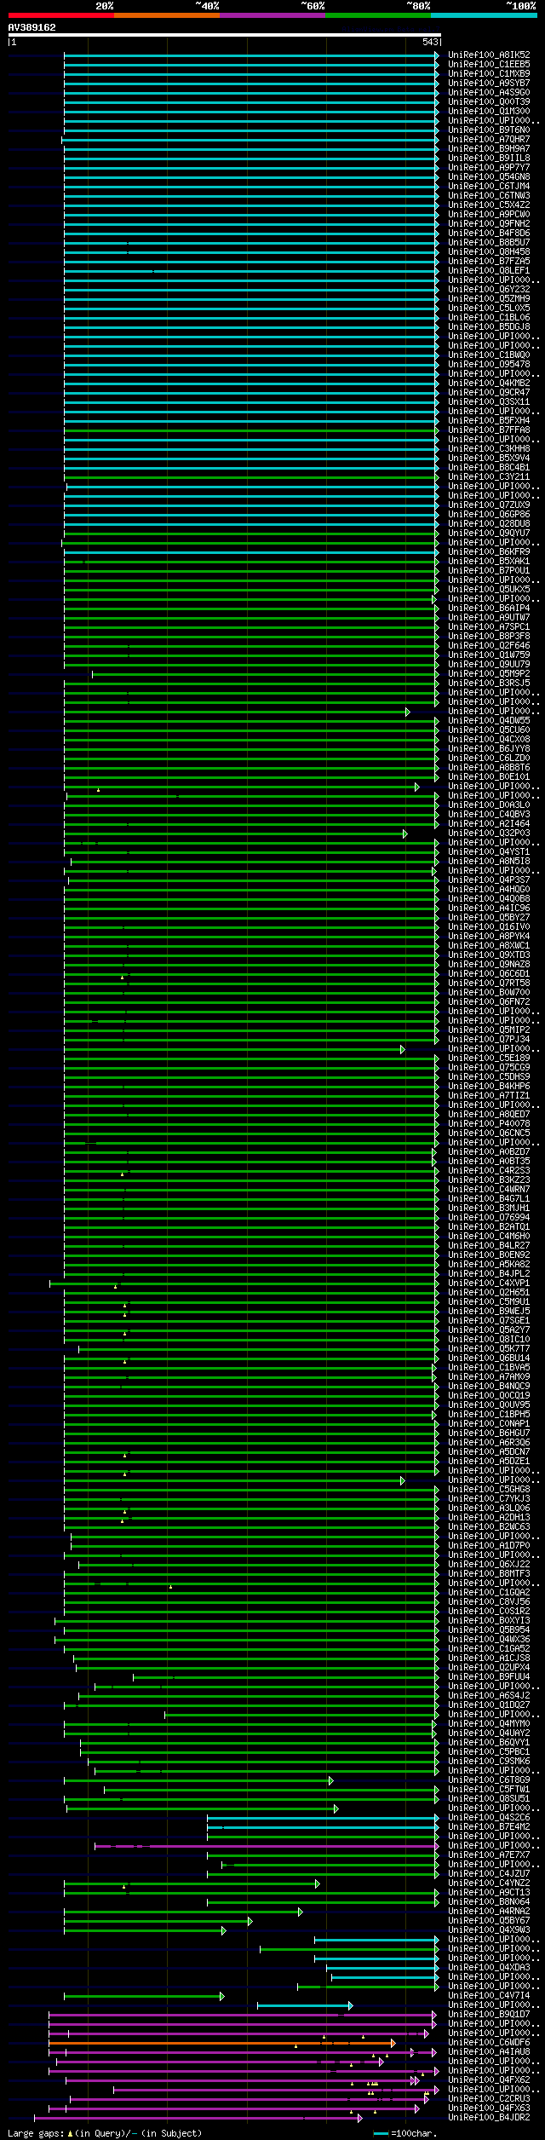The width and height of the screenshot is (545, 2140).
Task: Click the purple ~60% identity legend segment
Action: (272, 15)
